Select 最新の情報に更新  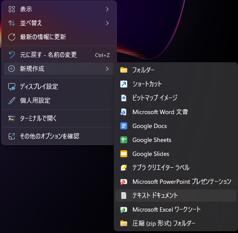pos(59,37)
